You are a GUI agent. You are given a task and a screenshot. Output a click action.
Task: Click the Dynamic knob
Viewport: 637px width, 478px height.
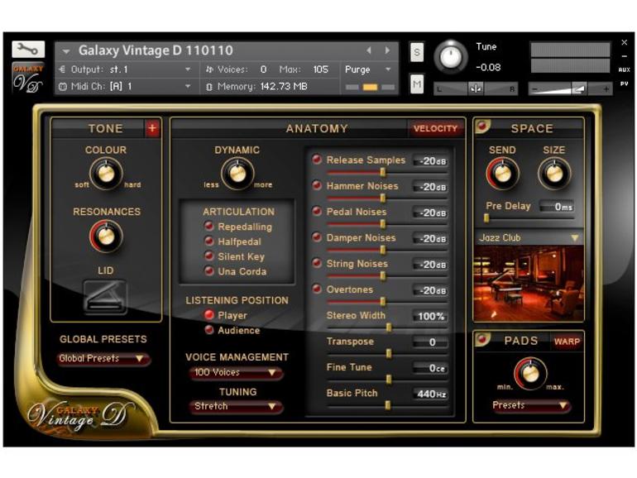point(237,174)
